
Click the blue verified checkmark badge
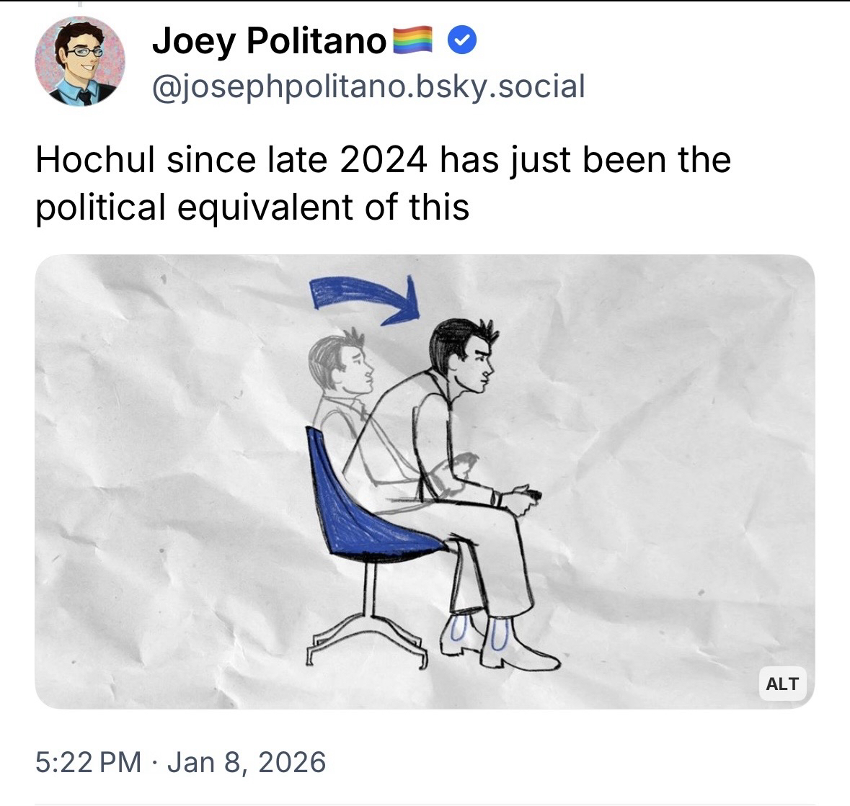point(461,42)
